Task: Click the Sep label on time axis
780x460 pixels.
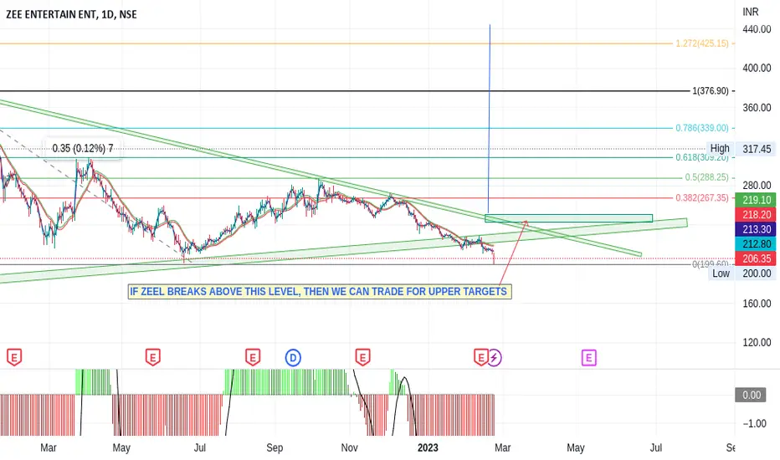Action: point(275,448)
